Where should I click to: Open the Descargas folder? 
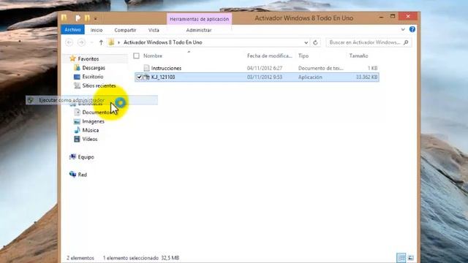94,68
